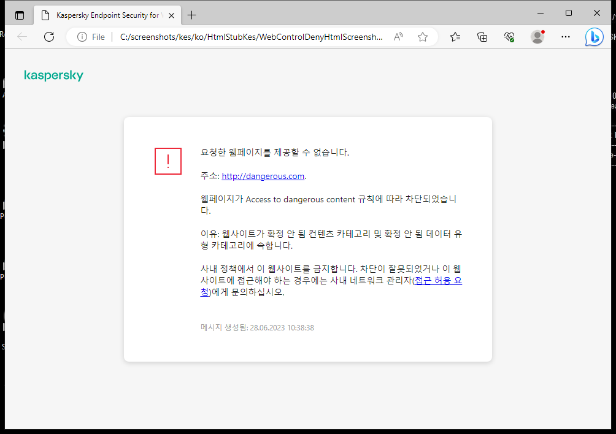This screenshot has width=616, height=434.
Task: Click the red exclamation warning icon
Action: point(167,161)
